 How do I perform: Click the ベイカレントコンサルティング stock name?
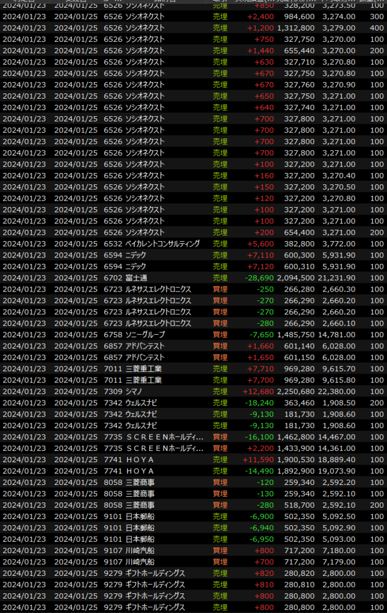162,244
